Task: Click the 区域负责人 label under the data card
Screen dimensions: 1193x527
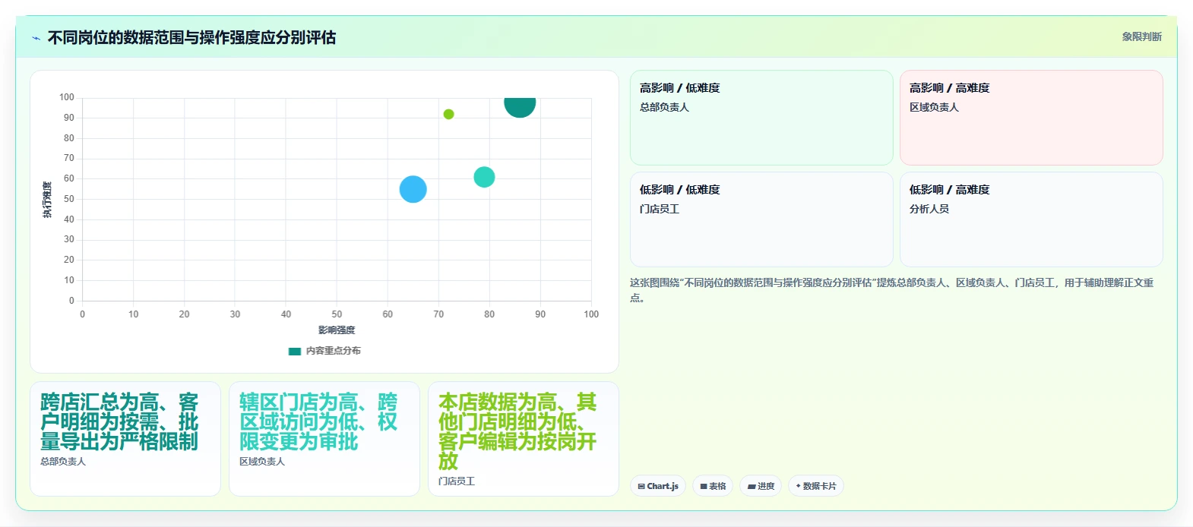Action: point(262,462)
